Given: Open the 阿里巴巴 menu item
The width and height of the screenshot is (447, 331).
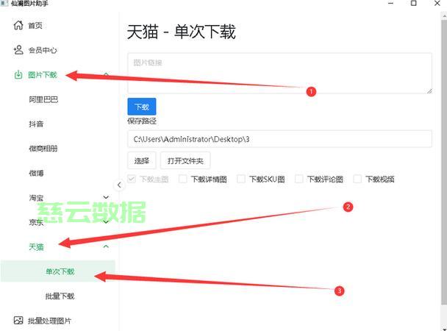Looking at the screenshot, I should coord(43,99).
